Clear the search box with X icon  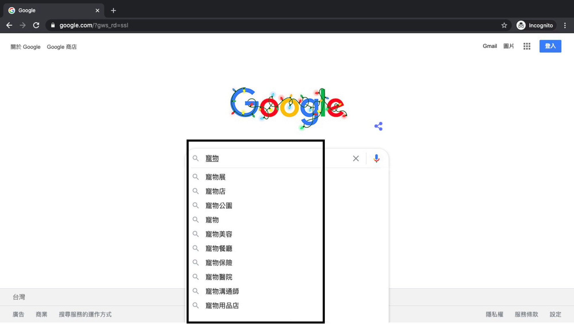point(356,158)
